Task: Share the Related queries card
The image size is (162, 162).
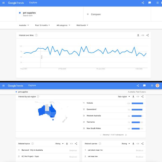Action: [143, 144]
